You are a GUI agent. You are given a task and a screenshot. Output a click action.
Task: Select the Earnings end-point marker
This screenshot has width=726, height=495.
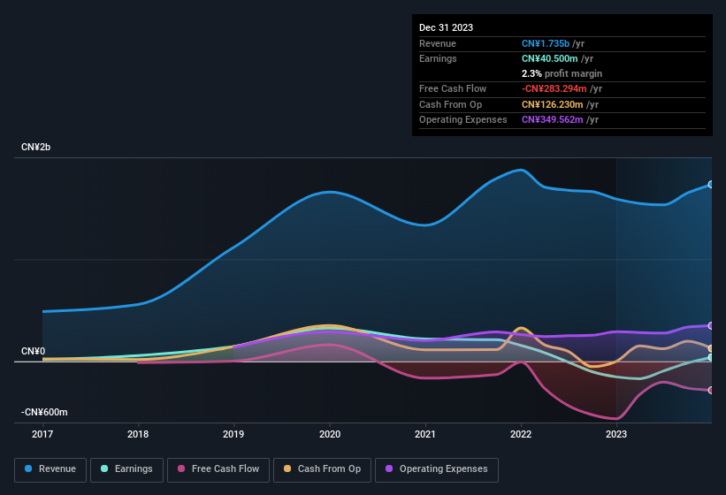pos(711,357)
